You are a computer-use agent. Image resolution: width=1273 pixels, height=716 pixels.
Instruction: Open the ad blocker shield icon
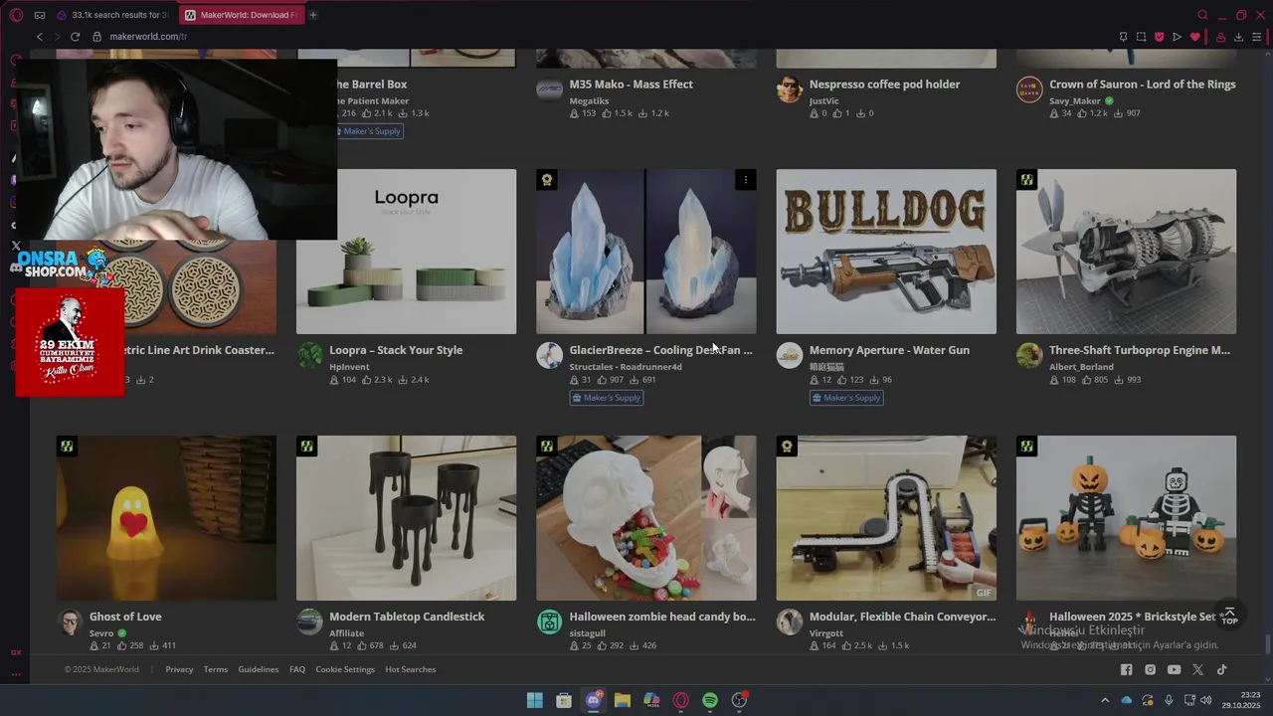pyautogui.click(x=1159, y=37)
